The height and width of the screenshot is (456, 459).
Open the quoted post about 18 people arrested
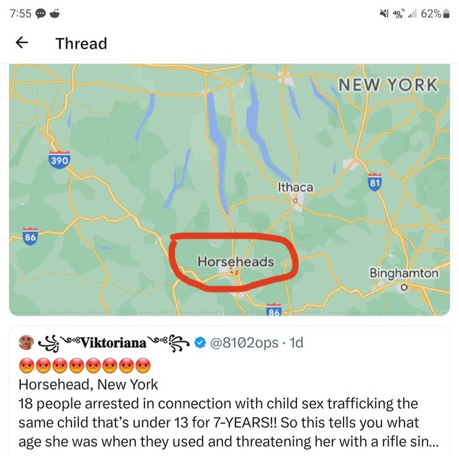coord(230,412)
